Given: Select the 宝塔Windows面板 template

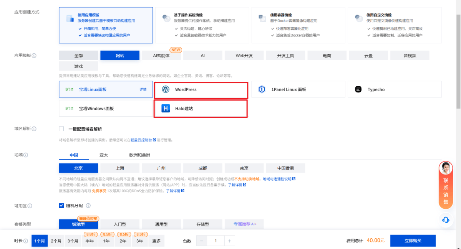Looking at the screenshot, I should tap(106, 109).
